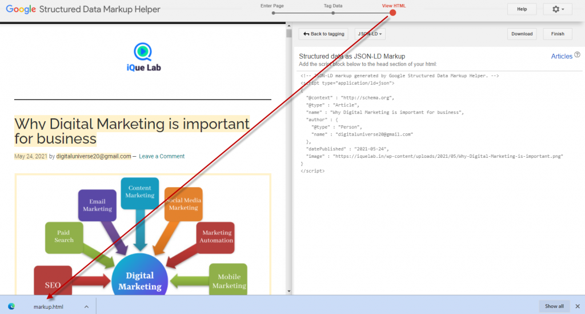Click the Download button
Image resolution: width=585 pixels, height=314 pixels.
(522, 34)
